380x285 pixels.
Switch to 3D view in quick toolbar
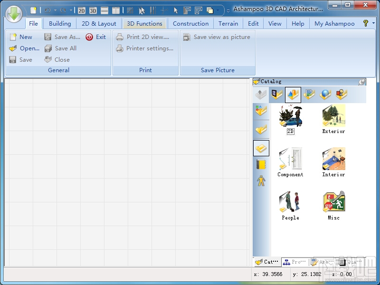93,10
